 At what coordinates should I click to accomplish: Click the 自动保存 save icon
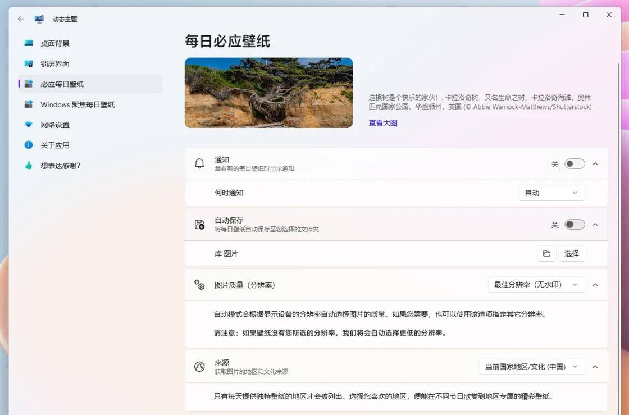tap(199, 224)
